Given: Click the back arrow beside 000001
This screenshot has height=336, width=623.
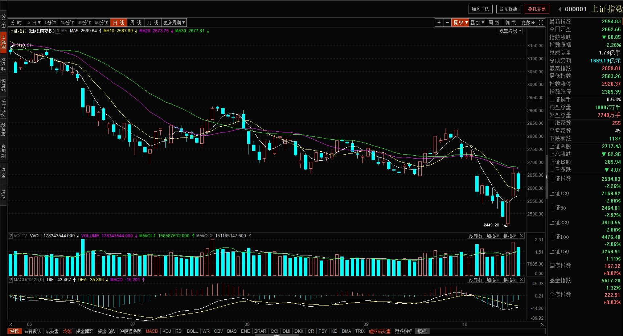Looking at the screenshot, I should (x=560, y=9).
